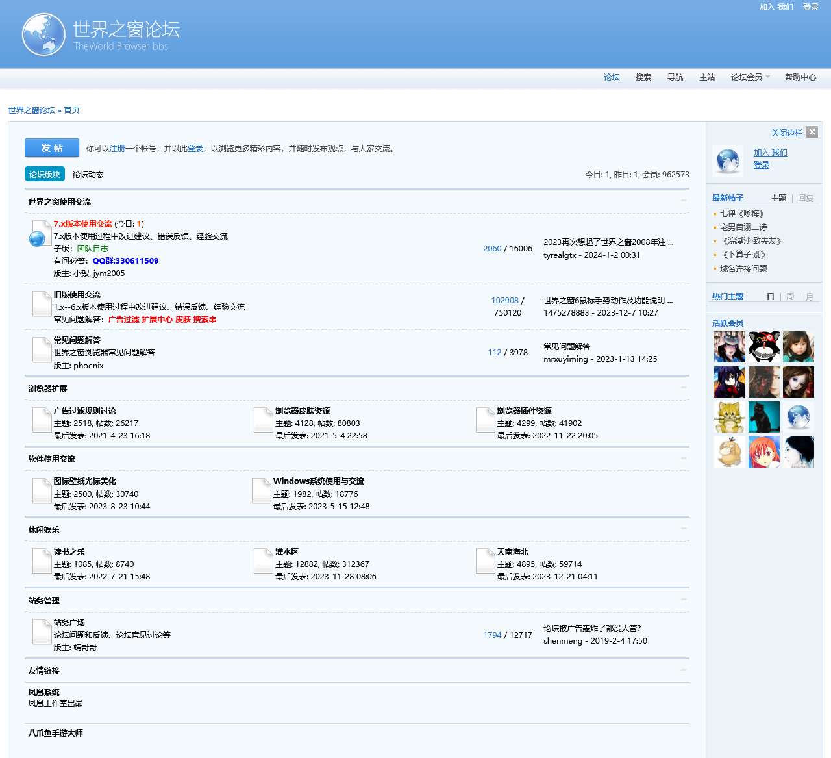Click the TheWorld globe logo at top left
This screenshot has height=758, width=831.
coord(43,34)
